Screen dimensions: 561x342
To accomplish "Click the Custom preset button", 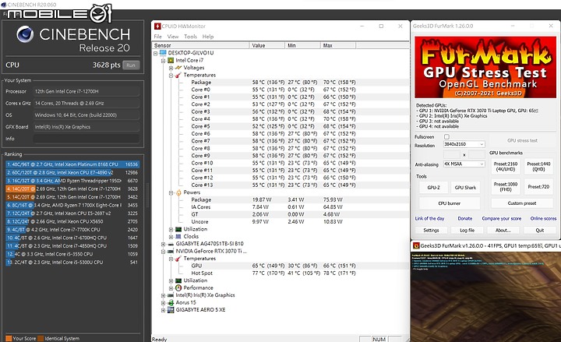I will point(522,203).
